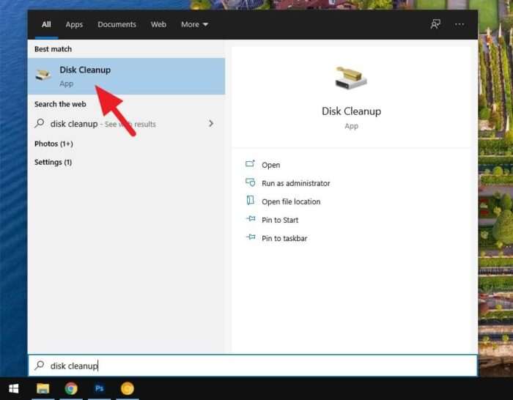The width and height of the screenshot is (513, 400).
Task: Switch to the Apps tab
Action: tap(74, 24)
